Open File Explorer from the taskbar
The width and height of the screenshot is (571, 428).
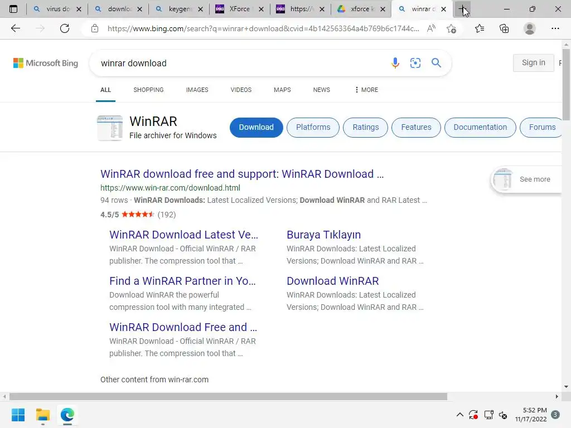(42, 415)
